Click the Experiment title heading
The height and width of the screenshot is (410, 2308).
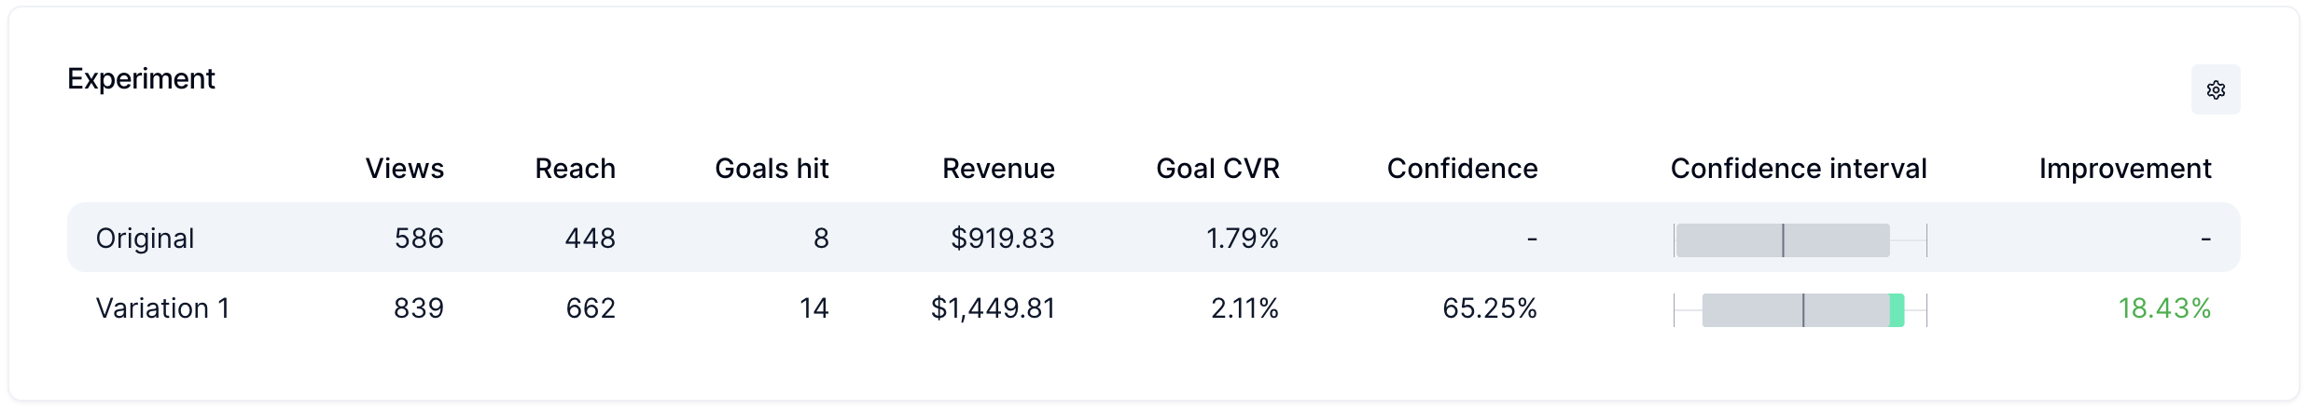(141, 79)
